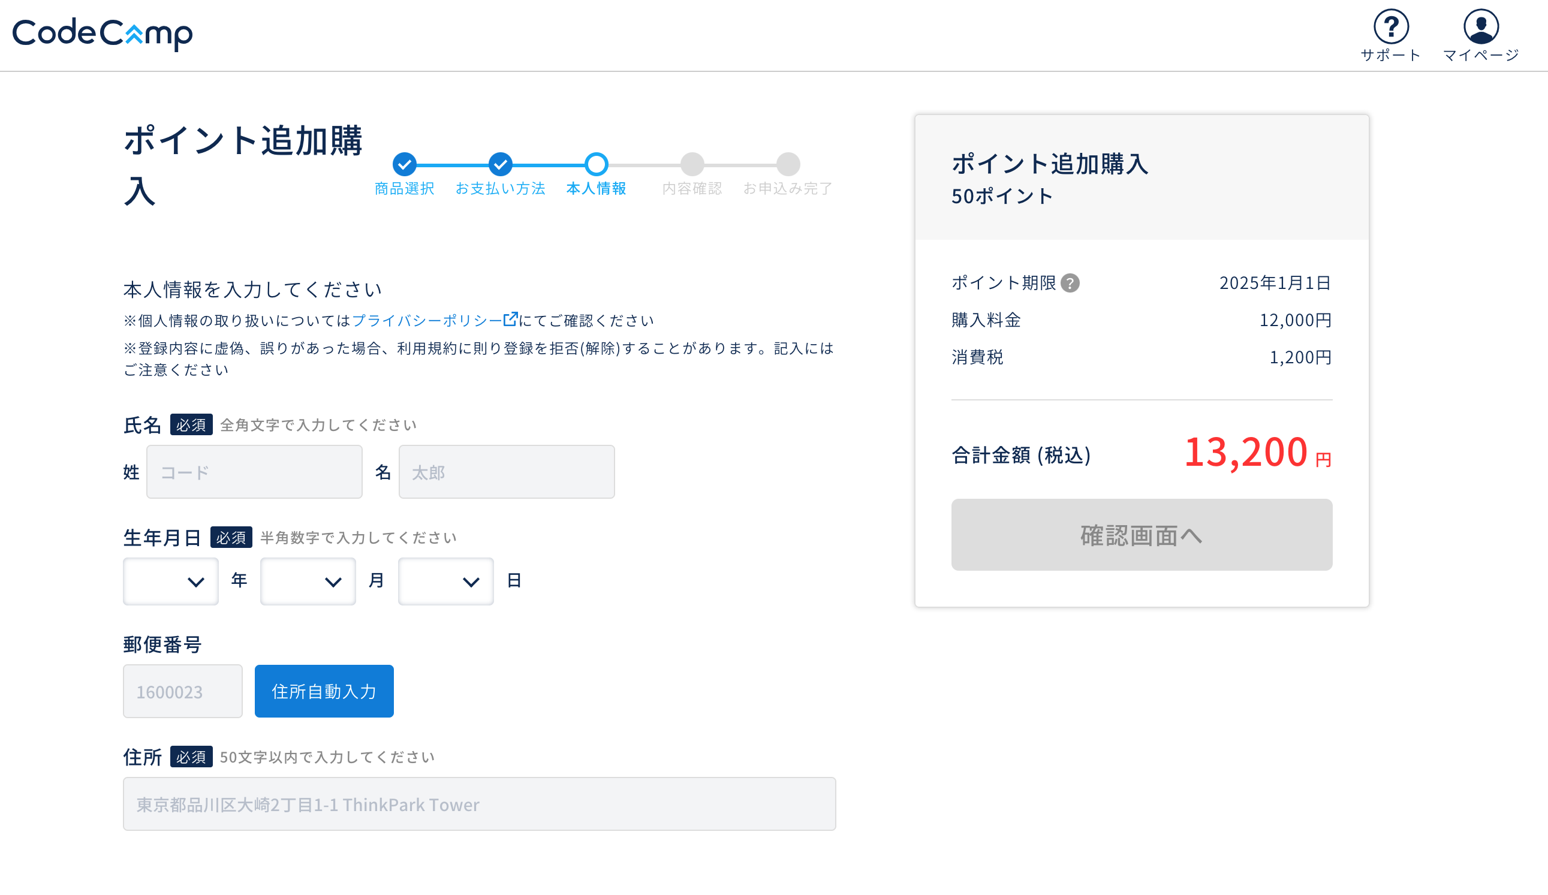The height and width of the screenshot is (895, 1548).
Task: Click the お支払い方法 checkmark step circle
Action: pos(500,164)
